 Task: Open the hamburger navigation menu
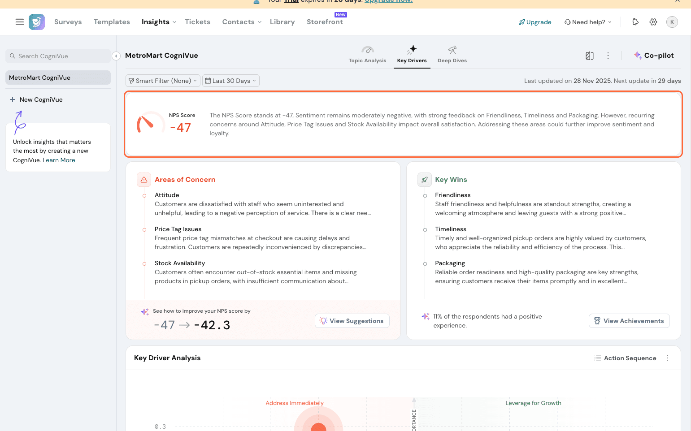pos(20,22)
